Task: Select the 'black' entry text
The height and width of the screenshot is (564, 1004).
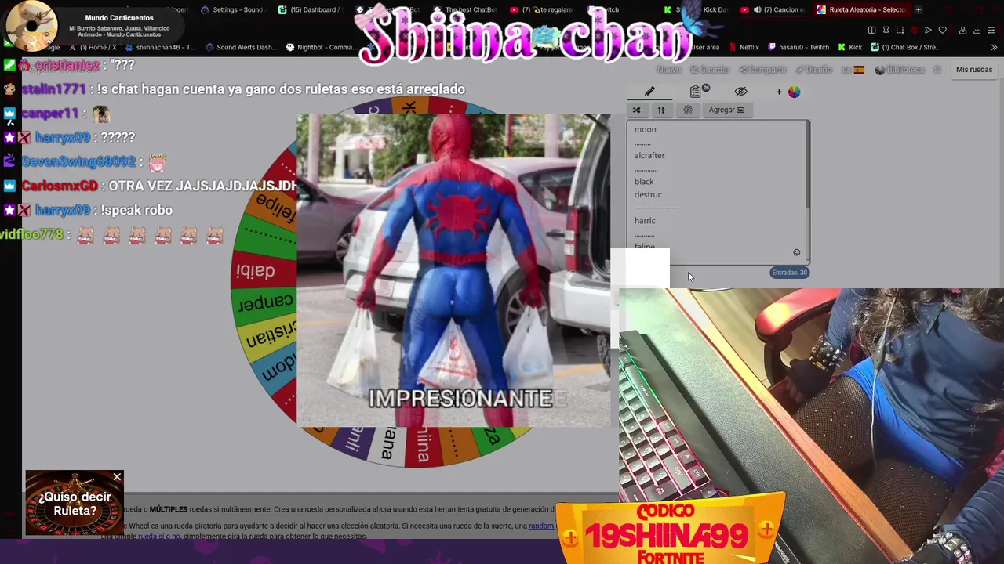Action: coord(644,182)
